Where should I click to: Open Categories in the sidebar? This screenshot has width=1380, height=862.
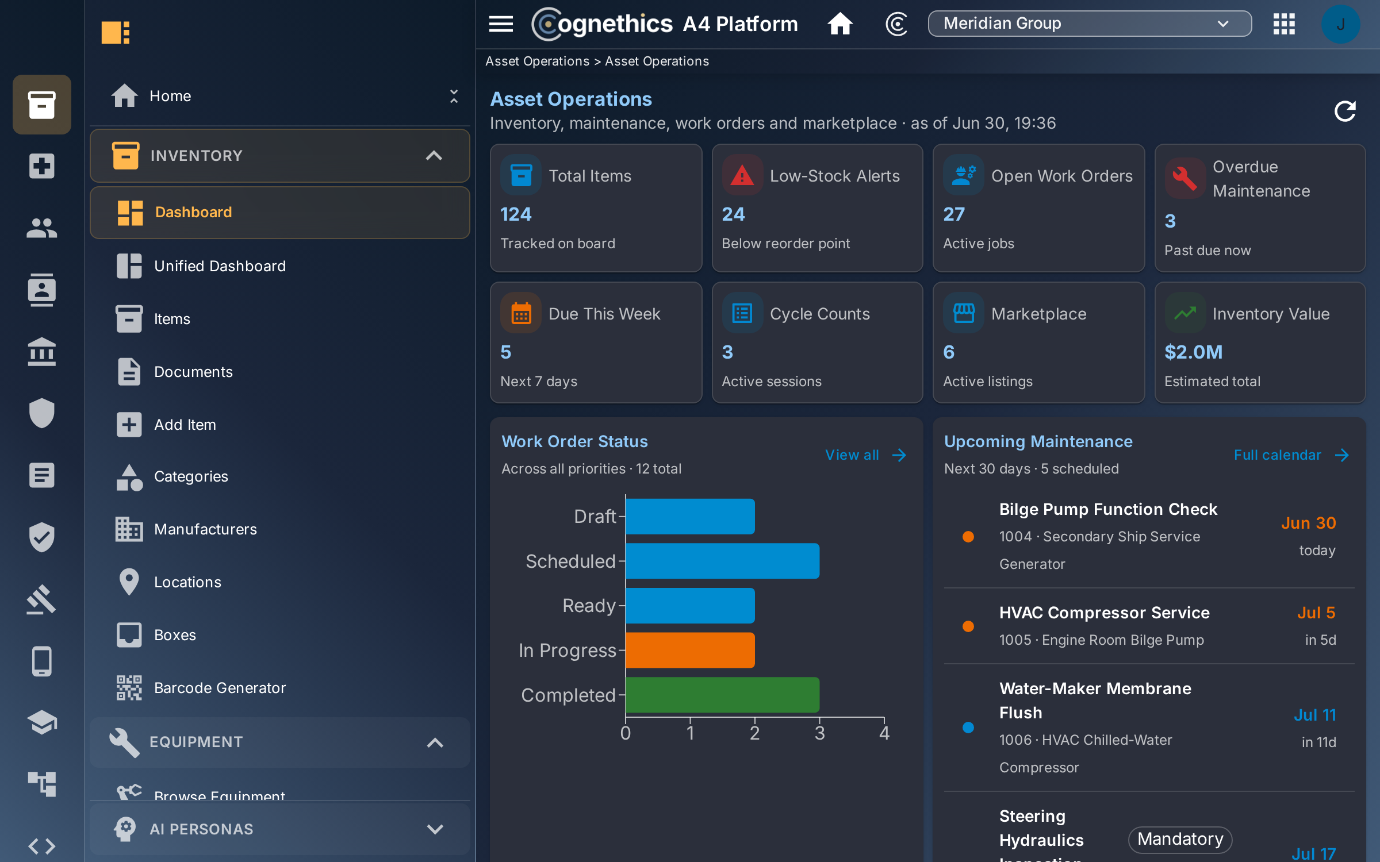[280, 476]
